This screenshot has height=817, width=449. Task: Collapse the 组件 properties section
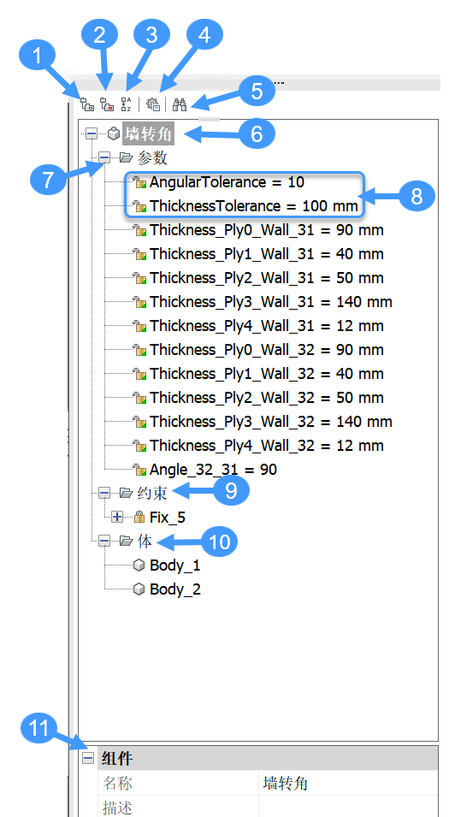coord(89,758)
